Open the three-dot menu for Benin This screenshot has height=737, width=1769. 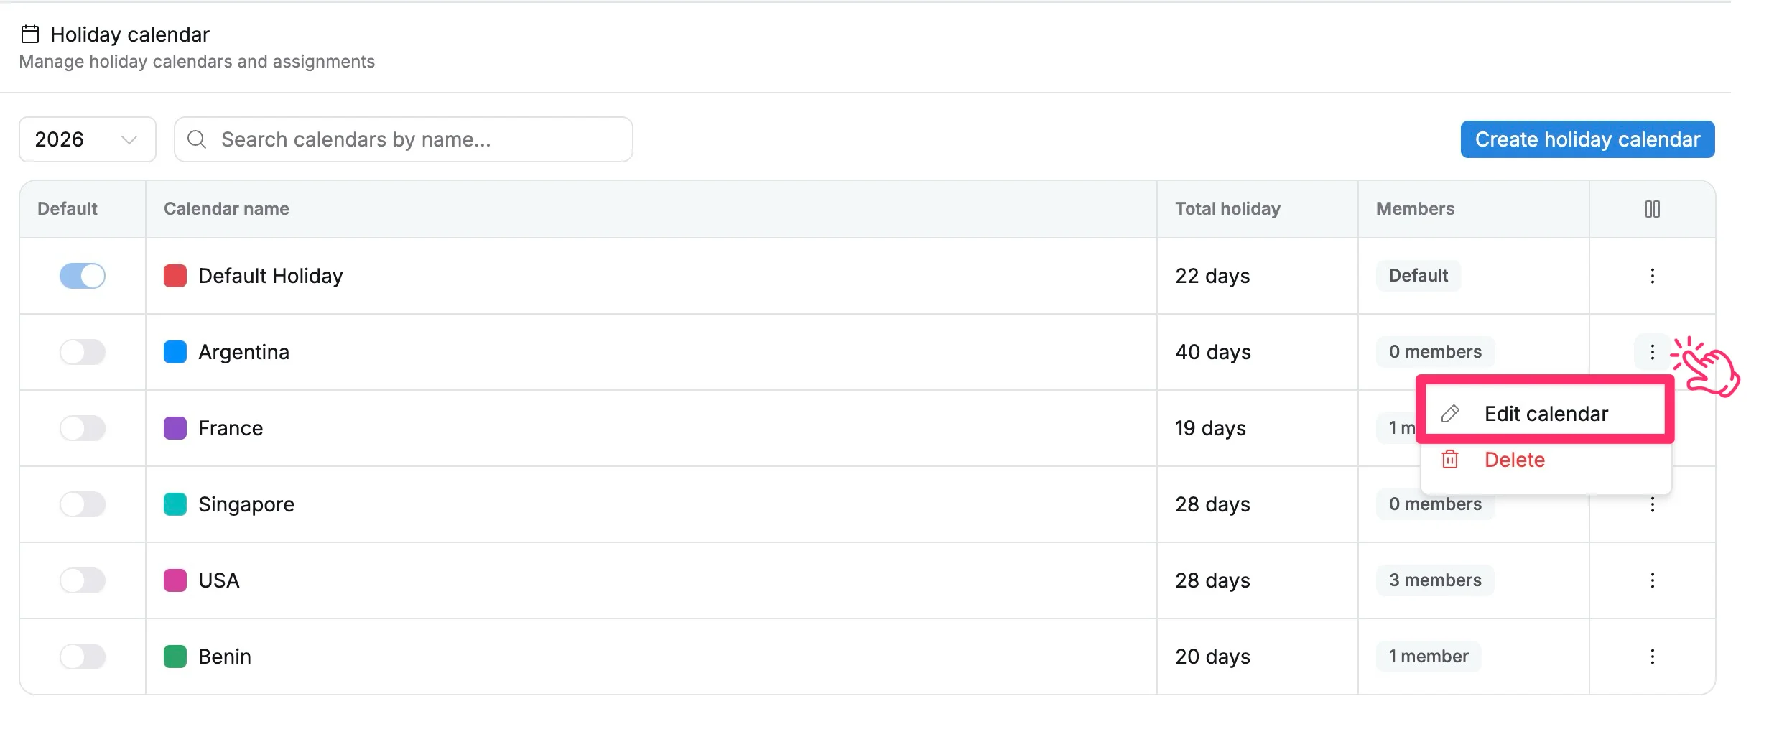(1652, 657)
